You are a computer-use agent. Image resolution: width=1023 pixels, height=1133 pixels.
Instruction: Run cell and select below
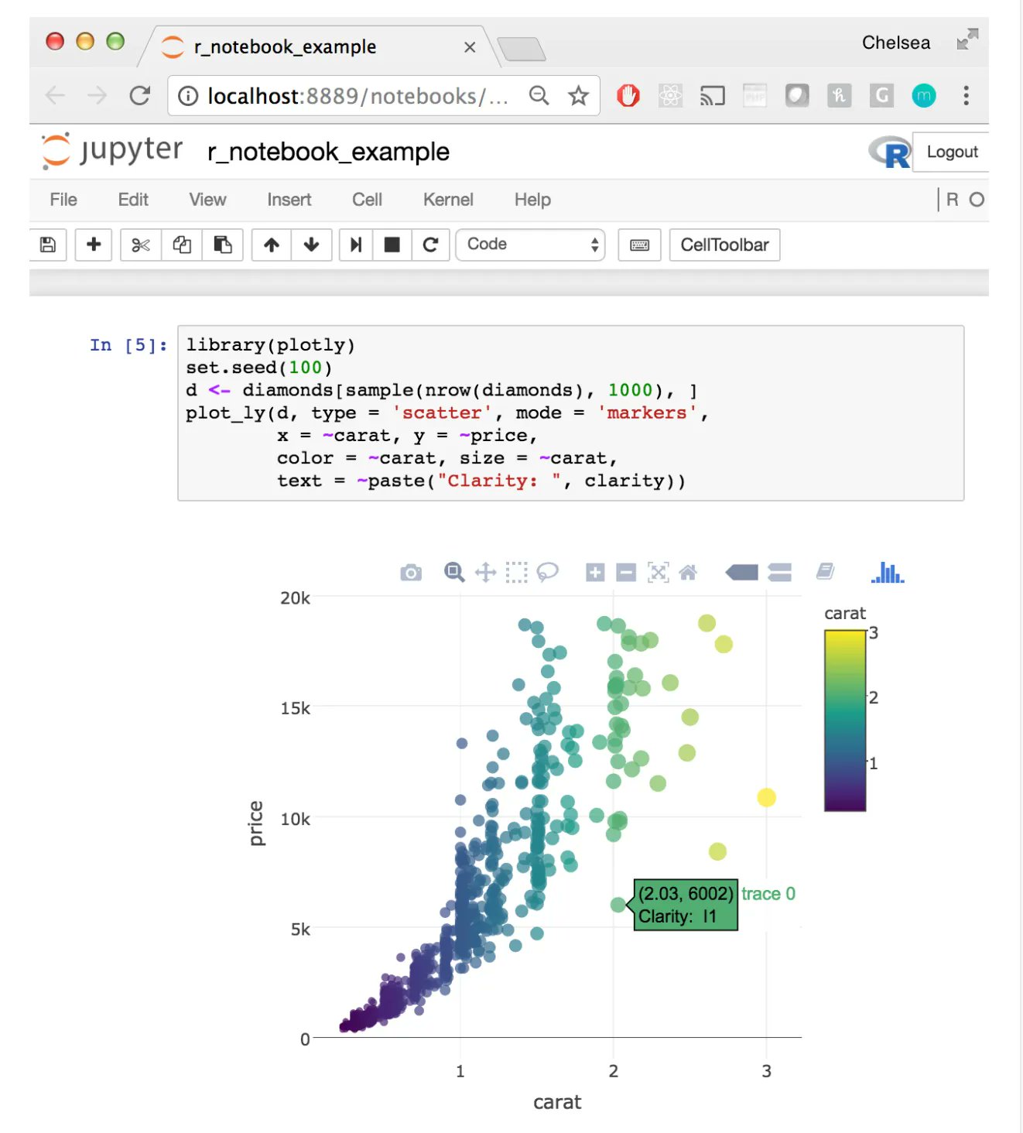356,245
